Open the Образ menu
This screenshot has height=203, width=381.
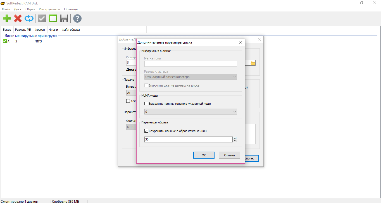pyautogui.click(x=30, y=9)
